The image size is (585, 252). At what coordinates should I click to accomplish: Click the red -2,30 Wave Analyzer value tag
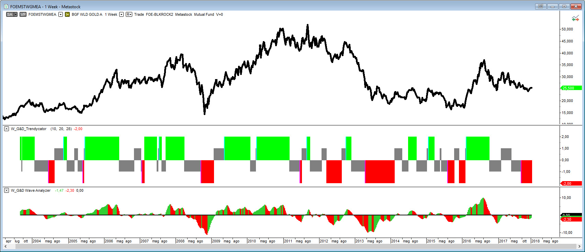[x=571, y=219]
